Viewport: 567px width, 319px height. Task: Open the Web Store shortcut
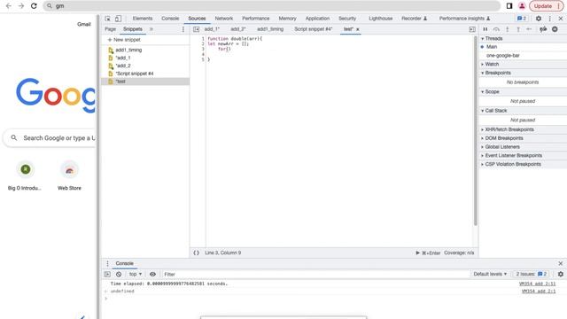(69, 175)
